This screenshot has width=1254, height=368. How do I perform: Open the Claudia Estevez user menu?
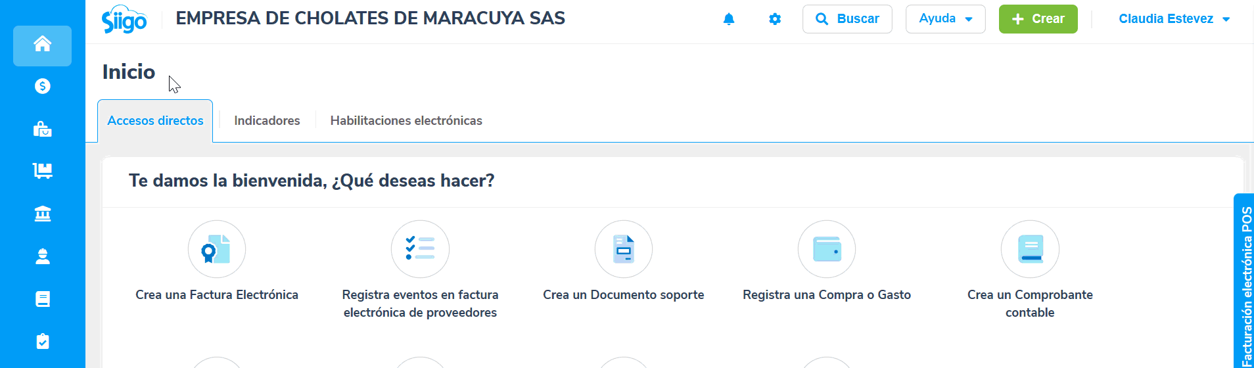[x=1174, y=19]
